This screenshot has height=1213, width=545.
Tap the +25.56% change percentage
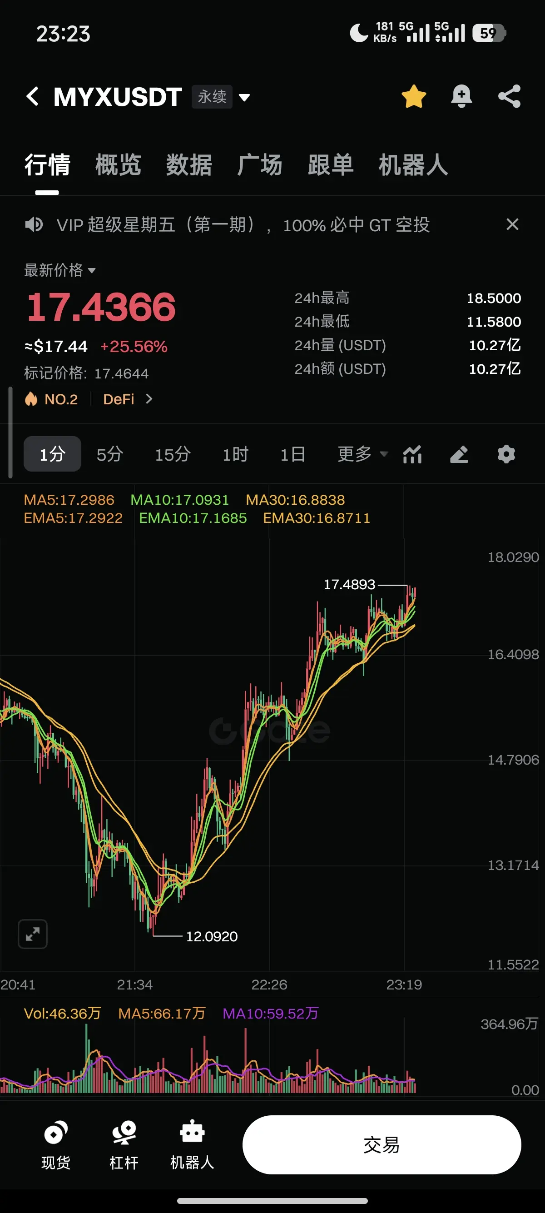pyautogui.click(x=134, y=347)
